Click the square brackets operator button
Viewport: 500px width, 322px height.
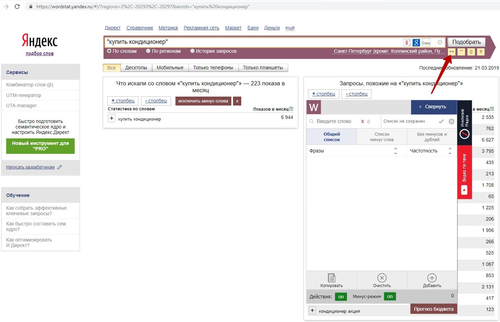click(x=471, y=52)
